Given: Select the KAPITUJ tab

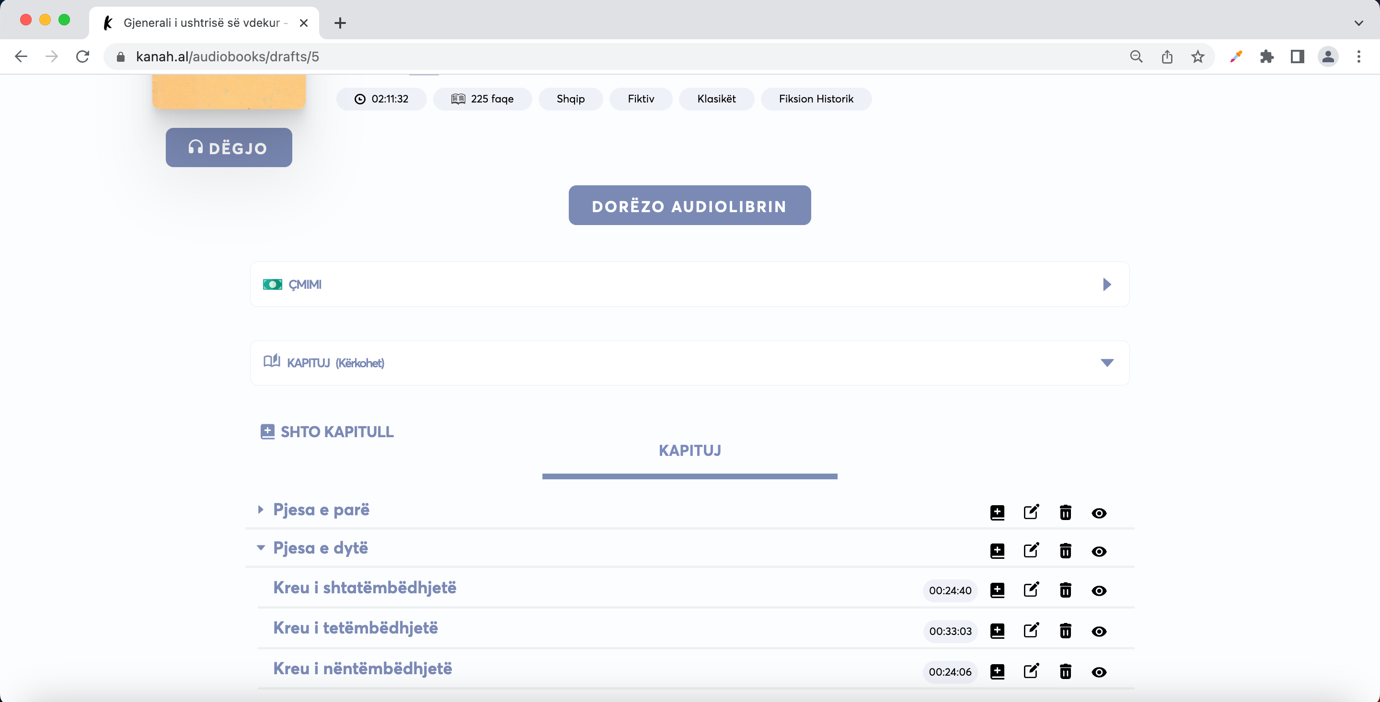Looking at the screenshot, I should (x=690, y=450).
